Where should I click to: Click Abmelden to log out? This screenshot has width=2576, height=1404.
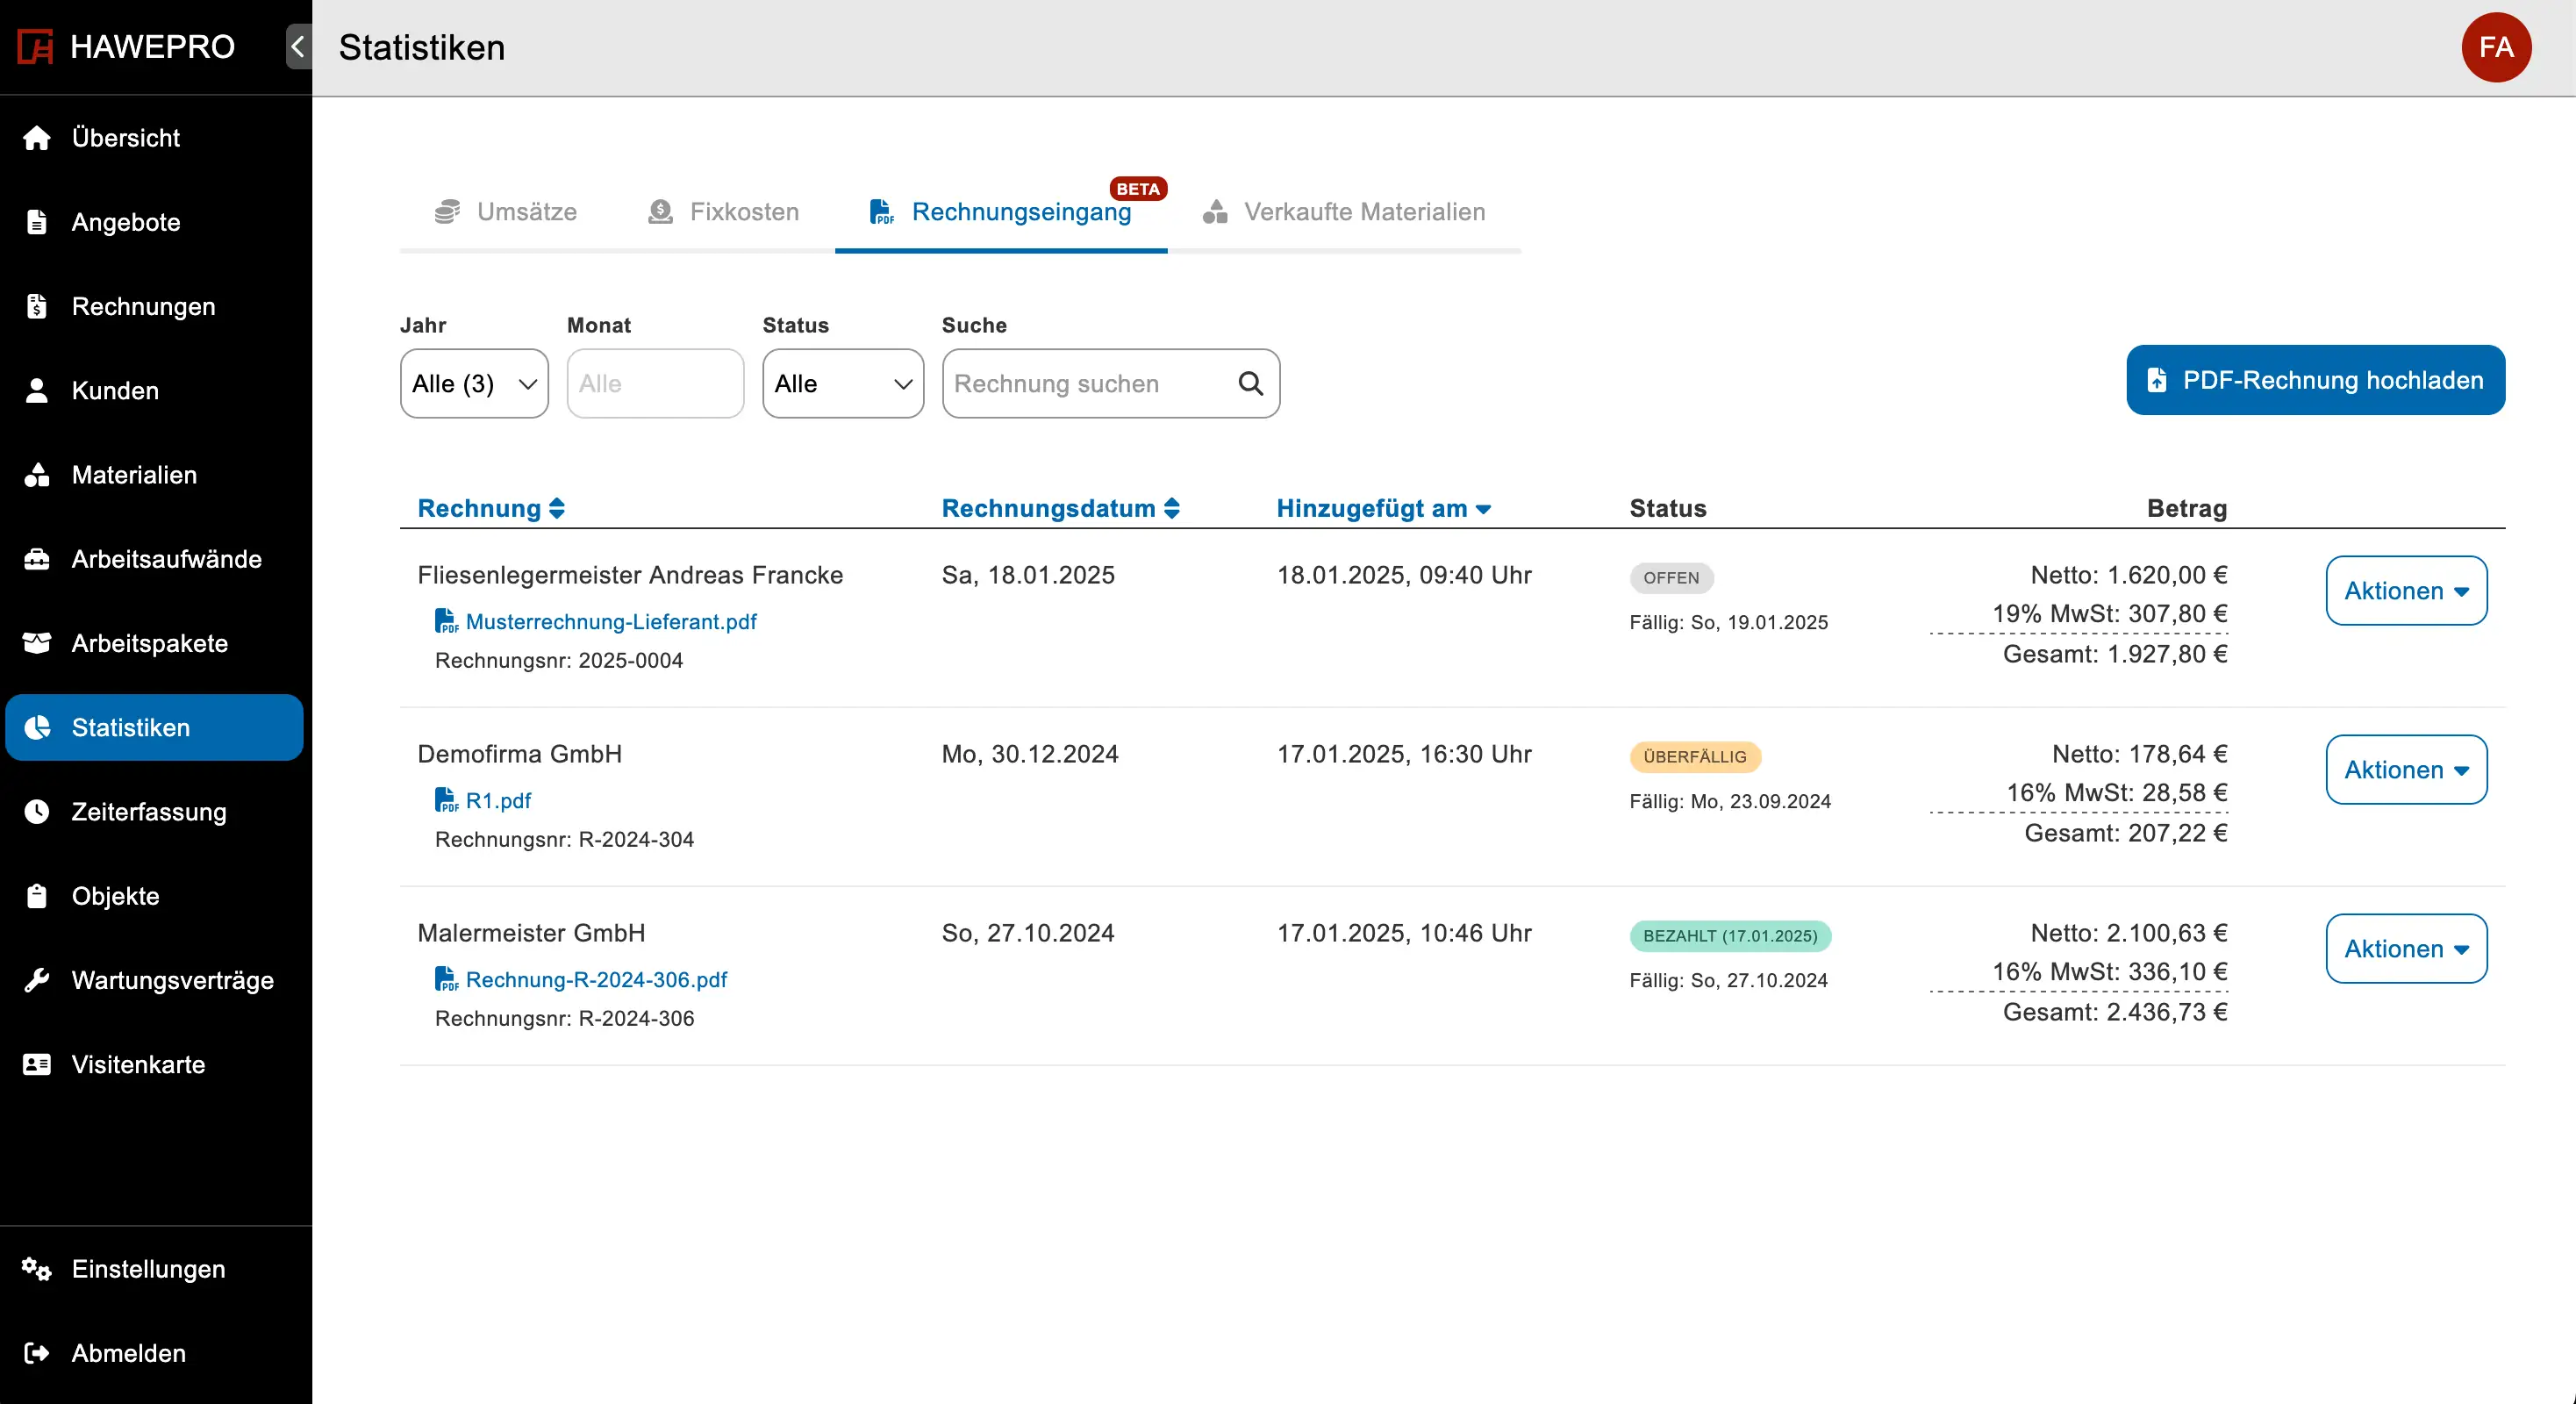tap(154, 1353)
